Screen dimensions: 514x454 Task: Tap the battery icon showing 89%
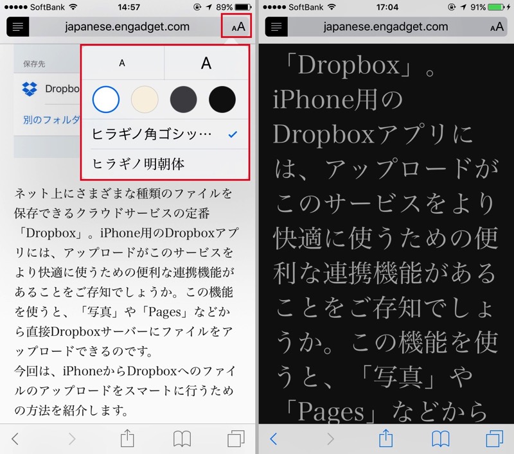coord(244,7)
